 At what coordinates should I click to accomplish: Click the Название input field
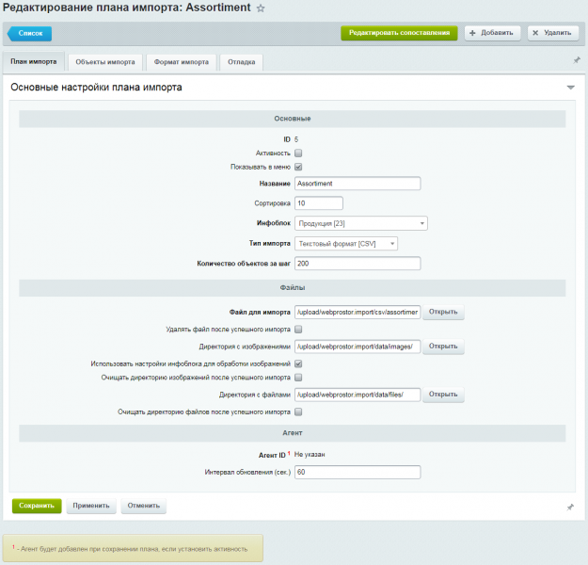[357, 184]
